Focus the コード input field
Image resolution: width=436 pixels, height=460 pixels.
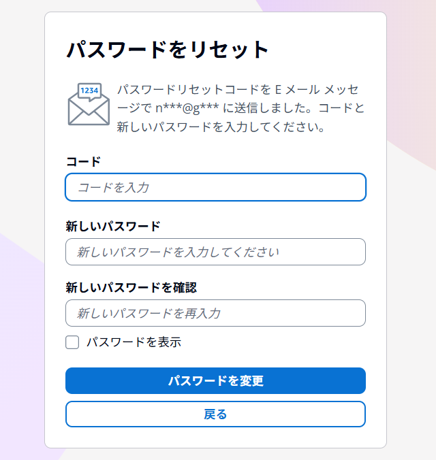(x=215, y=187)
